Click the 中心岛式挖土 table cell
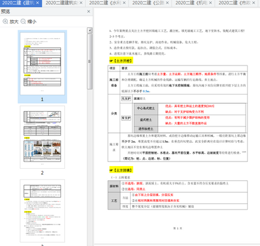The width and height of the screenshot is (260, 246). pyautogui.click(x=146, y=108)
